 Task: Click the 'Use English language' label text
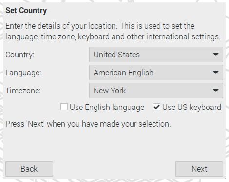107,108
